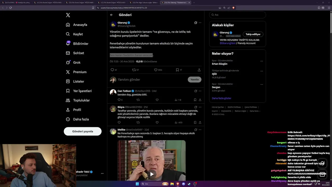332x187 pixels.
Task: Click Grok icon on Can Tutkun's reply
Action: tap(196, 91)
